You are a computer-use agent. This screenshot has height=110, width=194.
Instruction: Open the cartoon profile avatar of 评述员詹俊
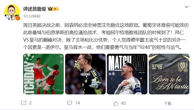click(x=12, y=12)
